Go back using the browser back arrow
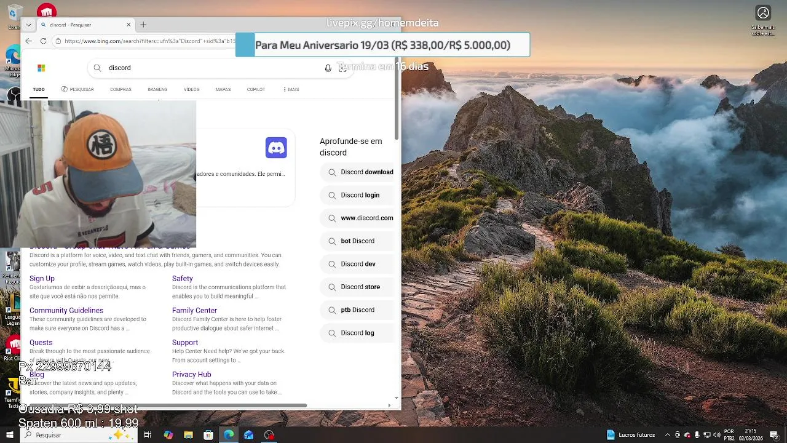Viewport: 787px width, 443px height. point(29,41)
